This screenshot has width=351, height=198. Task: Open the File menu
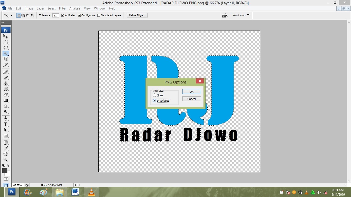pos(10,8)
